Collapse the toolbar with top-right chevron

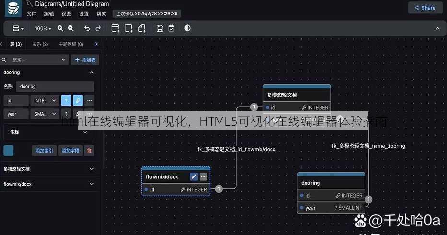tap(437, 28)
